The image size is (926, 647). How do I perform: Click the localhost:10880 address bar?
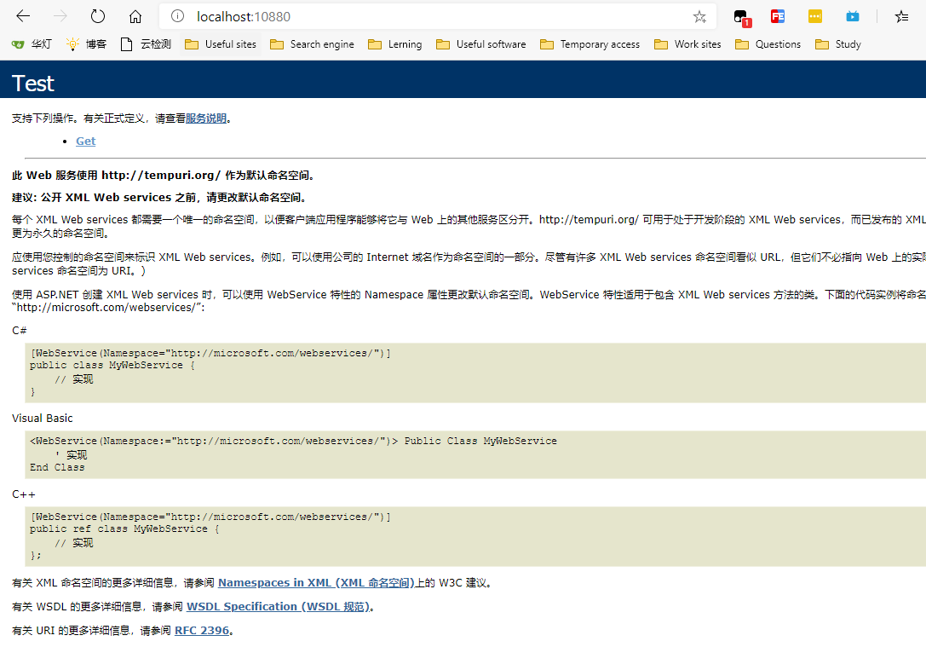tap(437, 16)
